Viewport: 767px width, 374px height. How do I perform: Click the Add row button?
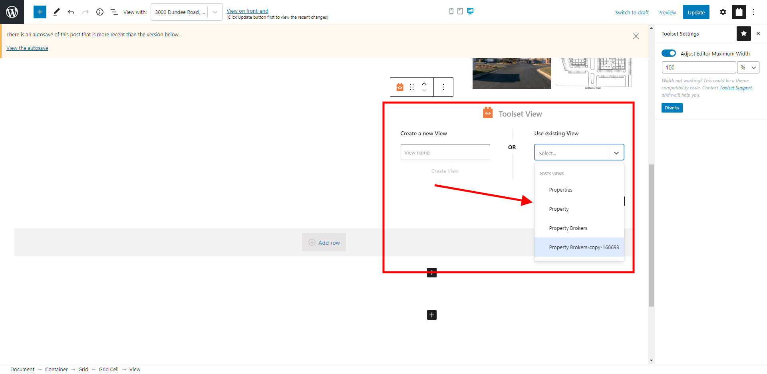(324, 242)
